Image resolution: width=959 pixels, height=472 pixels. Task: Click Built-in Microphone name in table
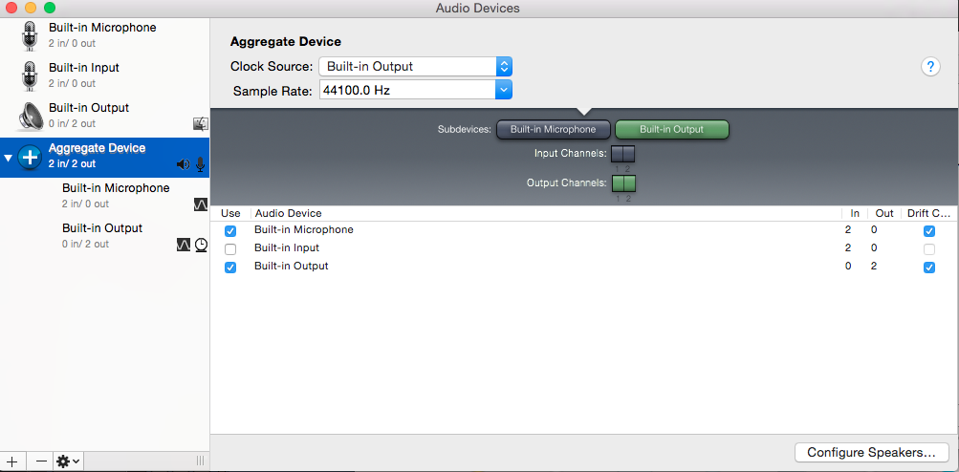(304, 230)
